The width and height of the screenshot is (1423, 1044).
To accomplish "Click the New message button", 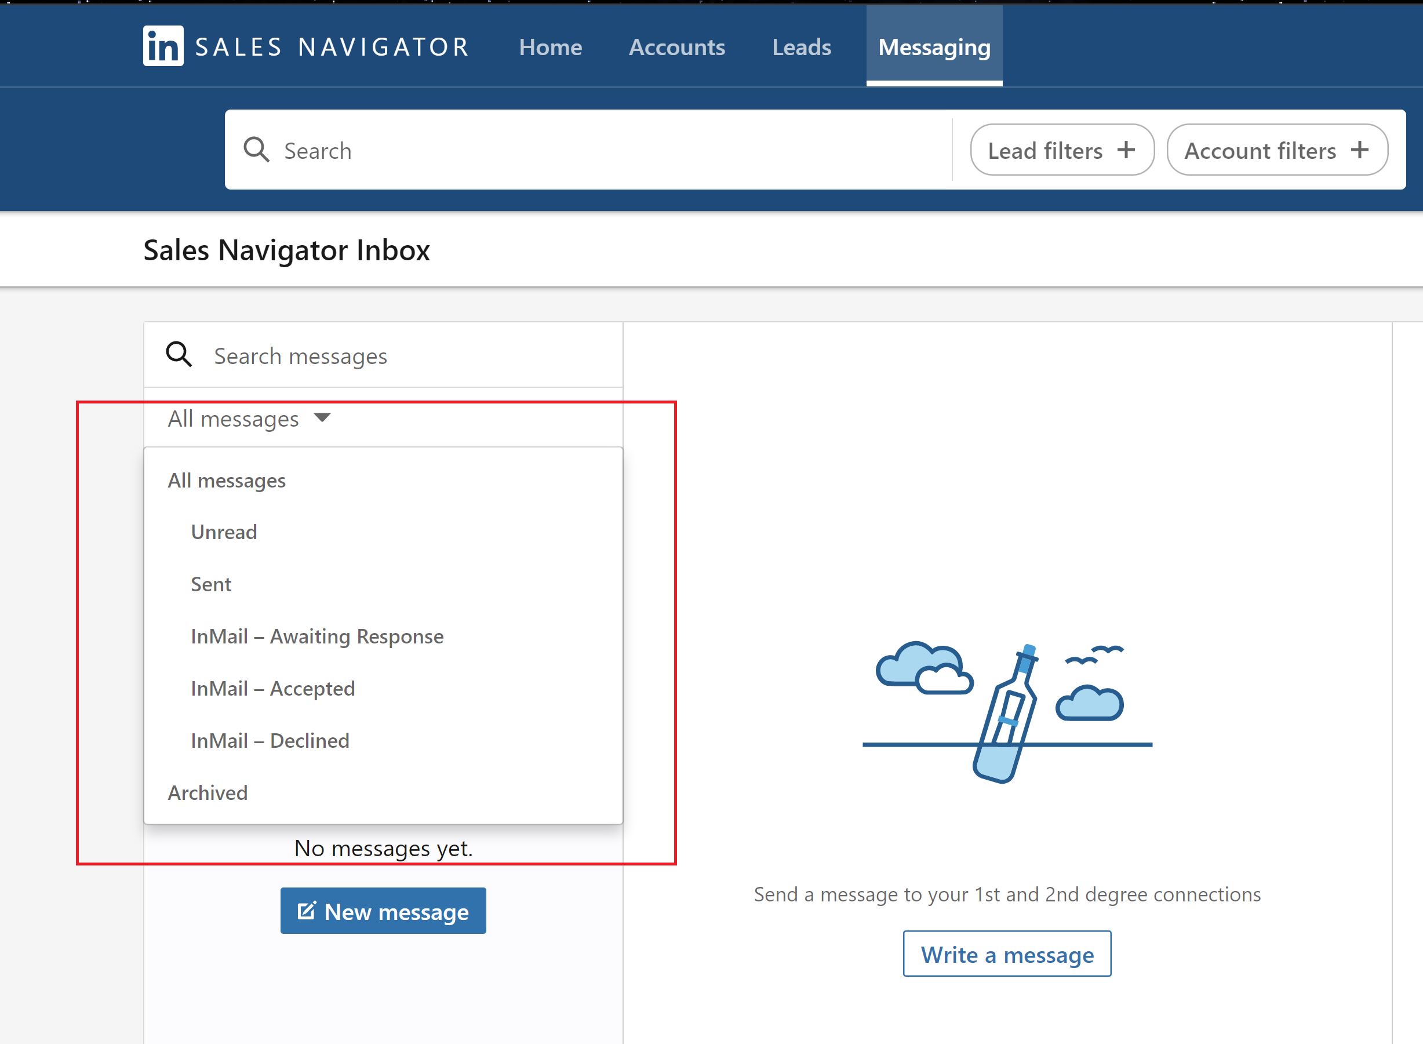I will click(384, 911).
